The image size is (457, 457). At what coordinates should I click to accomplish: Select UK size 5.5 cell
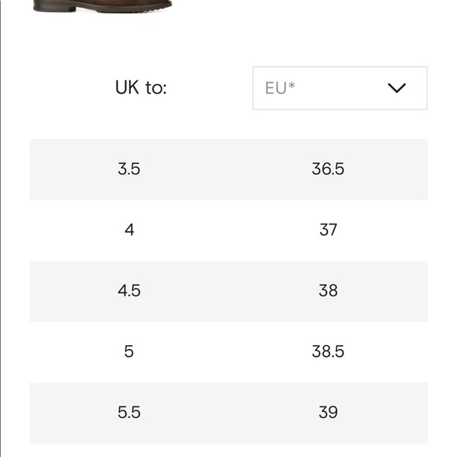coord(128,412)
